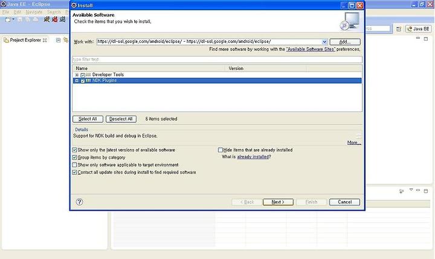
Task: Uncheck the Developer Tools checkbox
Action: [83, 75]
